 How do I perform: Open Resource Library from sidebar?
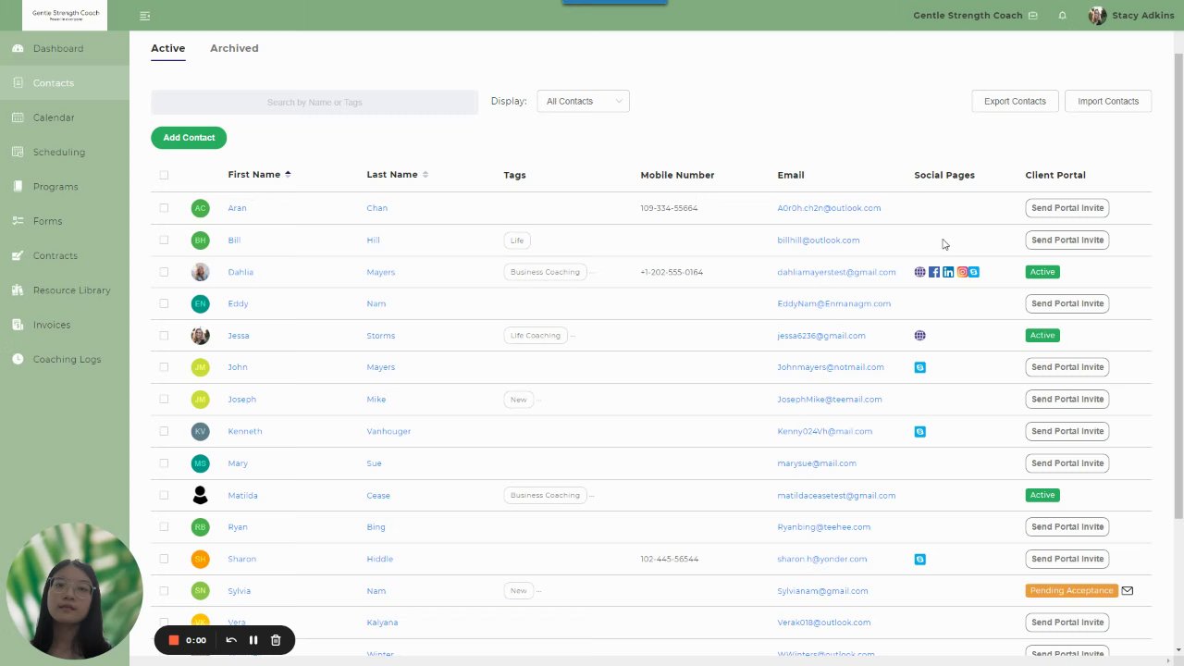tap(72, 290)
